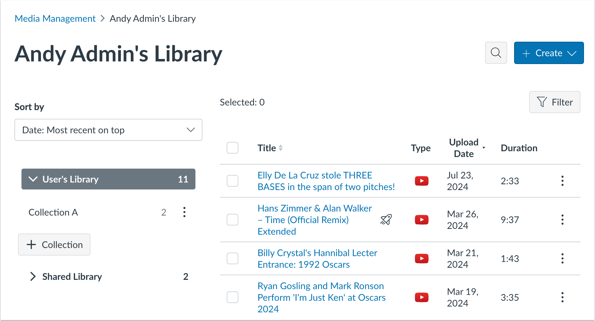The height and width of the screenshot is (321, 595).
Task: Expand the Shared Library section
Action: tap(33, 277)
